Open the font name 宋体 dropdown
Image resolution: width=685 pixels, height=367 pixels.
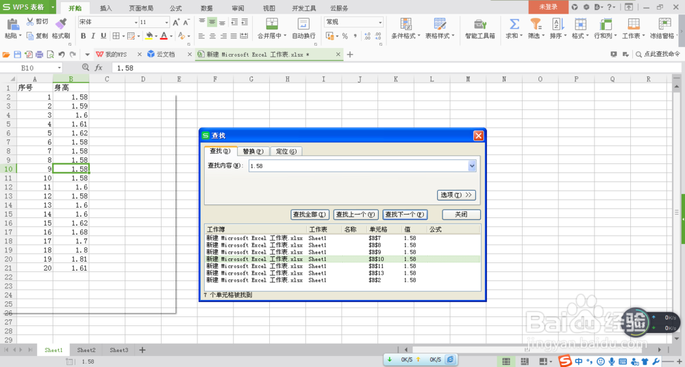[136, 23]
